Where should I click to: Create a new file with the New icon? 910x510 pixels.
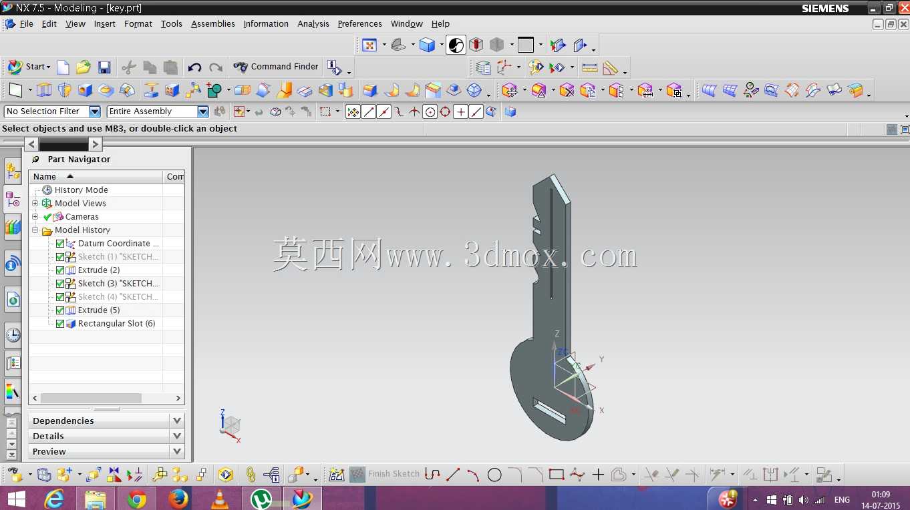click(63, 67)
